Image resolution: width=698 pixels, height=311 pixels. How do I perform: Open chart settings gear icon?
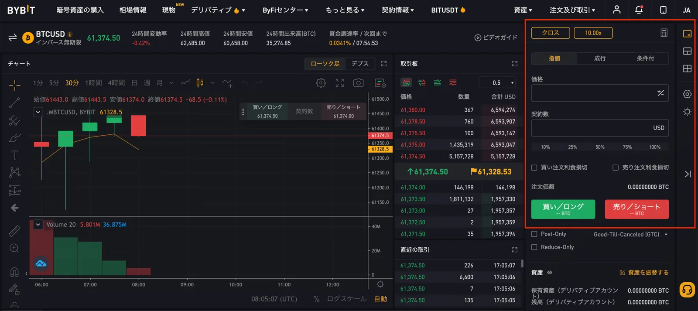tap(321, 83)
